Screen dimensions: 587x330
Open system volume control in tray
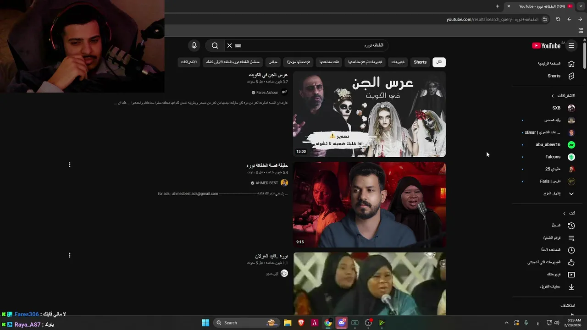tap(557, 323)
